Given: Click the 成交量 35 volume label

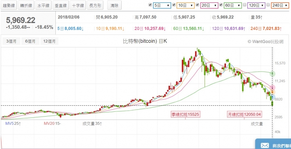Looking at the screenshot, I should pos(92,123).
